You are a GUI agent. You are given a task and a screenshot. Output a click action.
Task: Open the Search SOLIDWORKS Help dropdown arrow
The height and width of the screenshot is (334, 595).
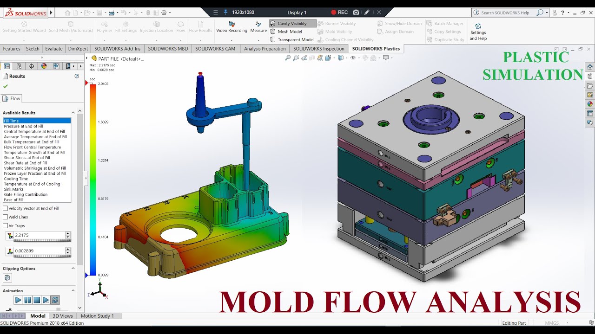(x=547, y=13)
